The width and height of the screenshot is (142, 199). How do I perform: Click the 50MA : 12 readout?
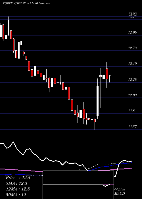click(16, 194)
